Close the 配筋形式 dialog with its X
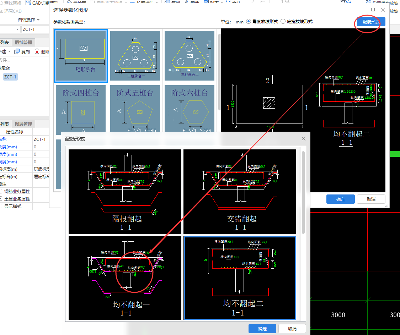The height and width of the screenshot is (335, 400). (x=304, y=139)
